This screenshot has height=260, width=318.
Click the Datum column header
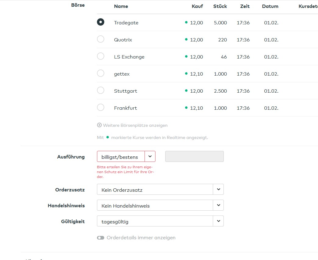(x=270, y=6)
